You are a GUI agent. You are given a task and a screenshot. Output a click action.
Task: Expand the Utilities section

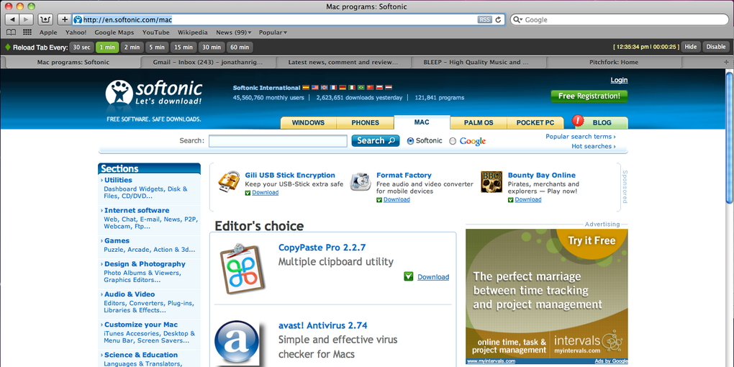[118, 180]
